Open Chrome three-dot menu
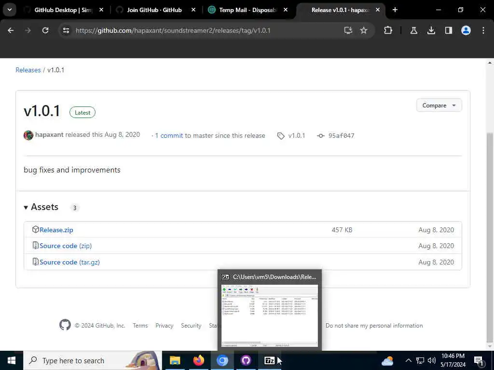 pyautogui.click(x=483, y=30)
